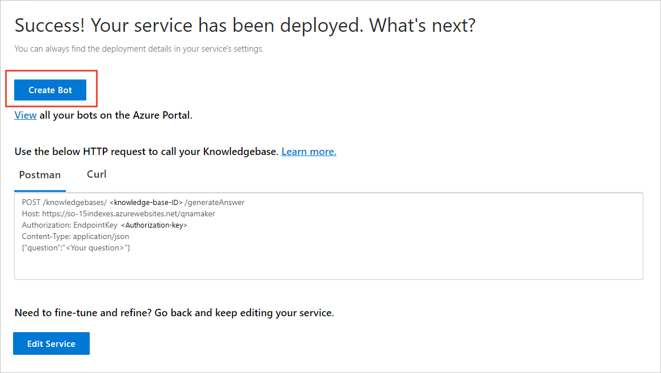Click the "Need to fine-tune and refine?" text
This screenshot has width=661, height=373.
(174, 313)
